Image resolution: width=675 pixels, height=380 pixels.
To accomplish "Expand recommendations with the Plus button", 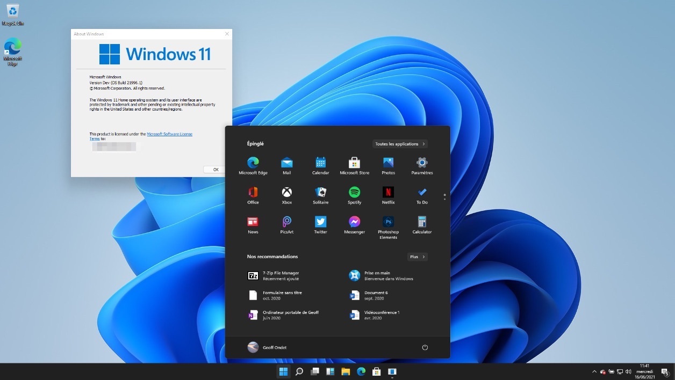I will (x=417, y=257).
